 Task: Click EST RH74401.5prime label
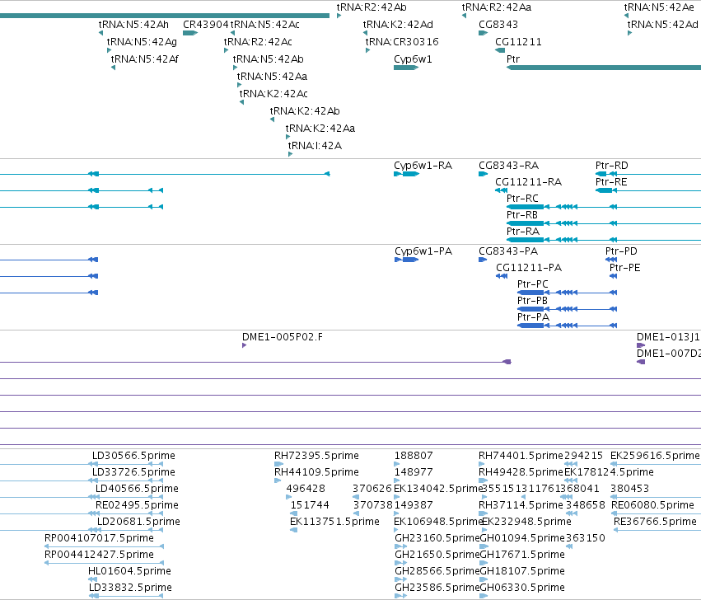pos(521,456)
